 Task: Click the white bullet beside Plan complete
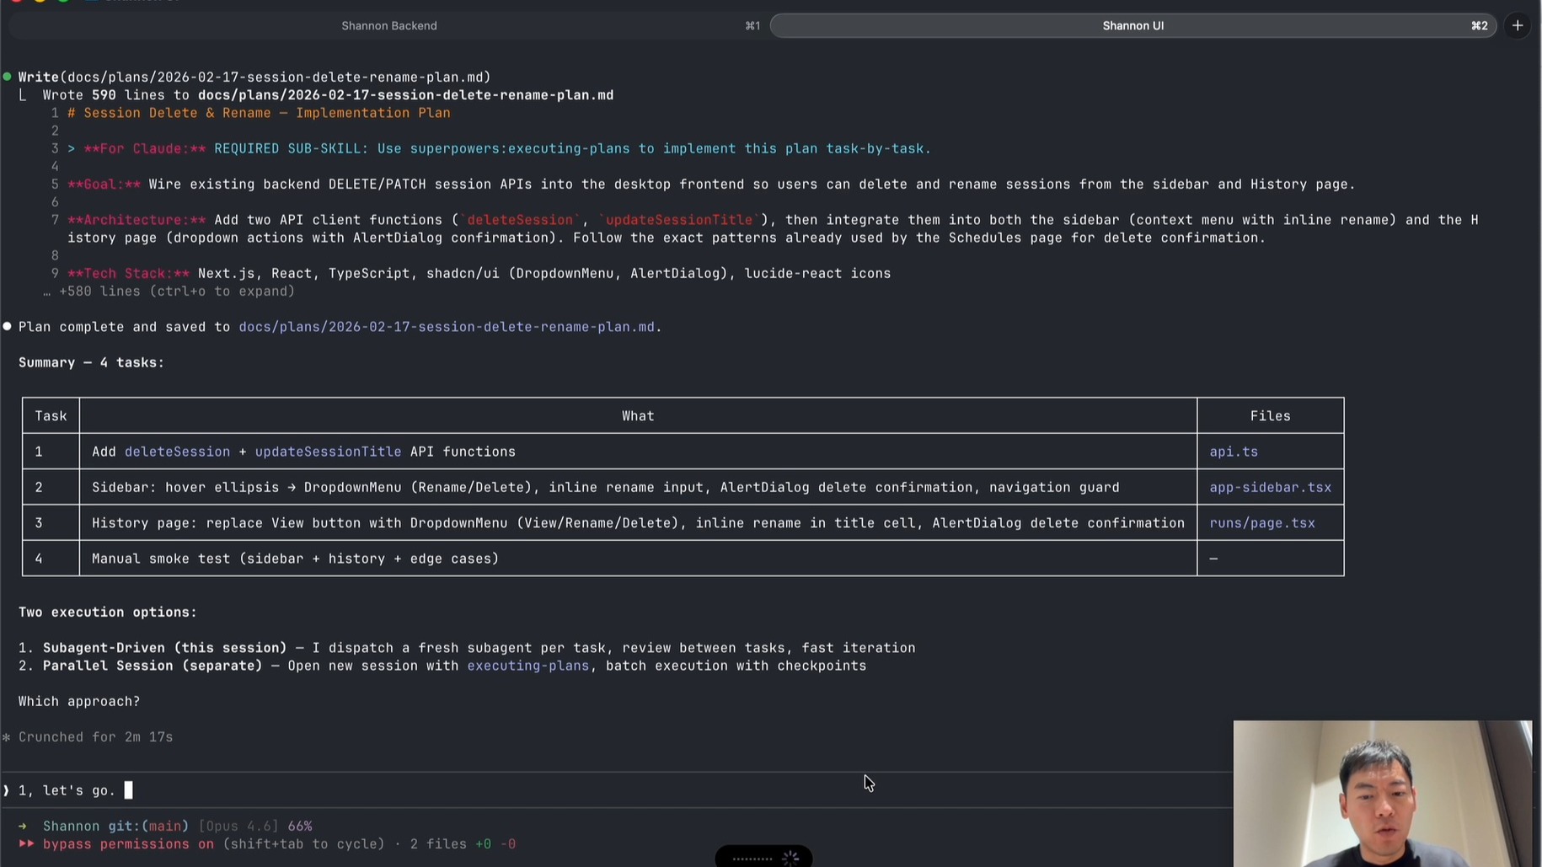coord(8,326)
